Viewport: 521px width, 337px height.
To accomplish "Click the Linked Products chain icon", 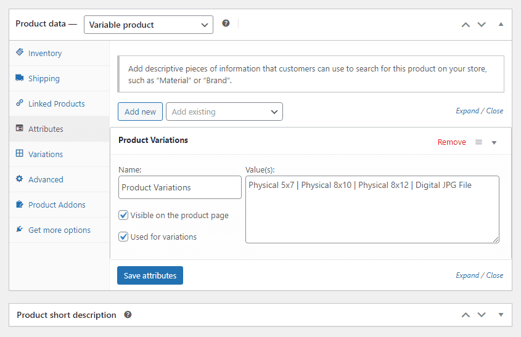I will (20, 103).
